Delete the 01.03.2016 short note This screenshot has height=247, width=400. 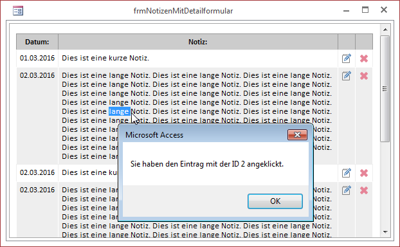click(x=364, y=59)
